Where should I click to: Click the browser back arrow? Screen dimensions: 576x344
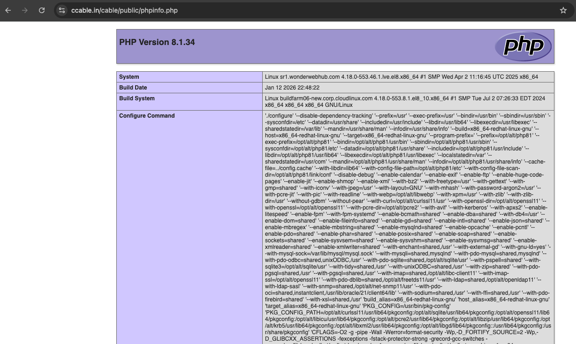tap(8, 10)
